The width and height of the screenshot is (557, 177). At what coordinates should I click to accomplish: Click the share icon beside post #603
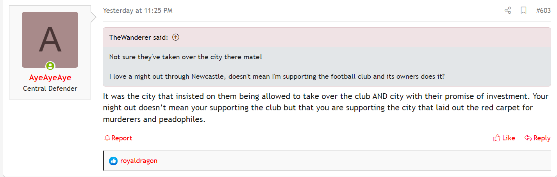pyautogui.click(x=508, y=11)
